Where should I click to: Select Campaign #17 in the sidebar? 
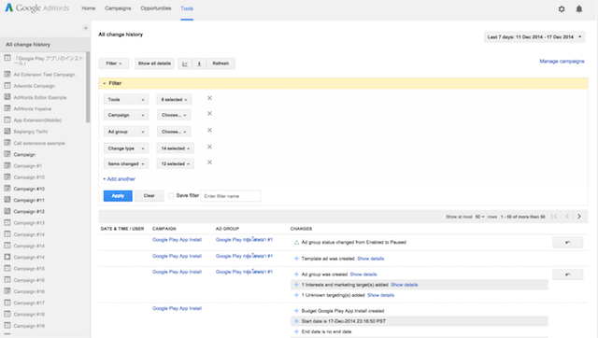point(29,303)
